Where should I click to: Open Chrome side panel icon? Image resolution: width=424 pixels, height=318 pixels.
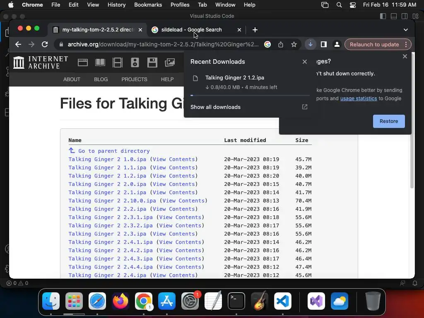click(x=324, y=44)
